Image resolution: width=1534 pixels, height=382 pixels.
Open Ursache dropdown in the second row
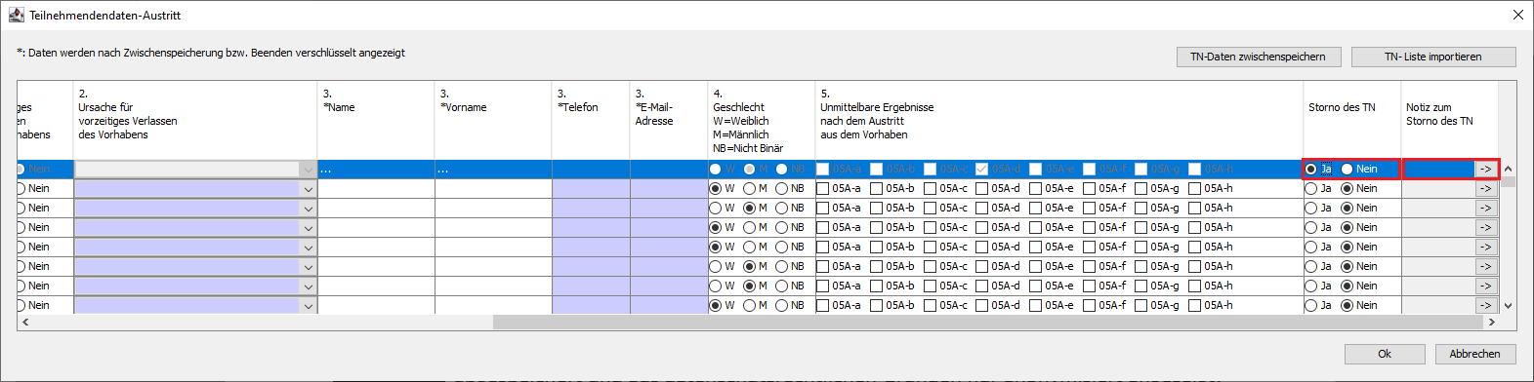[x=308, y=188]
